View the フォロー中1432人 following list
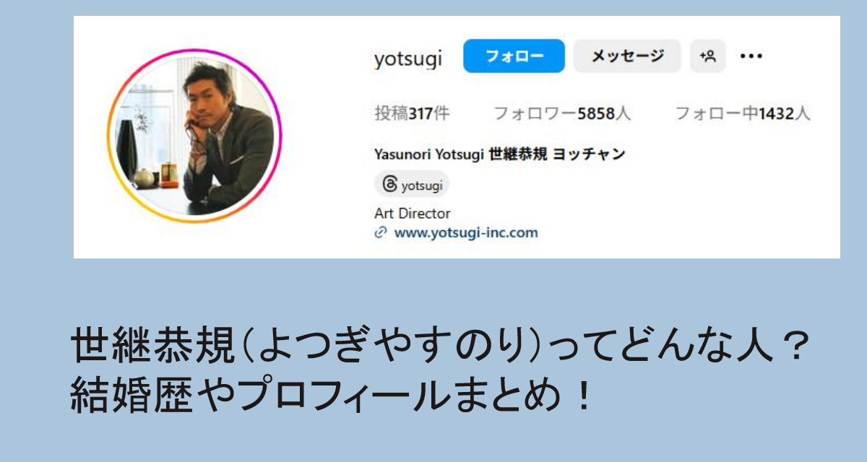867x462 pixels. click(x=743, y=113)
